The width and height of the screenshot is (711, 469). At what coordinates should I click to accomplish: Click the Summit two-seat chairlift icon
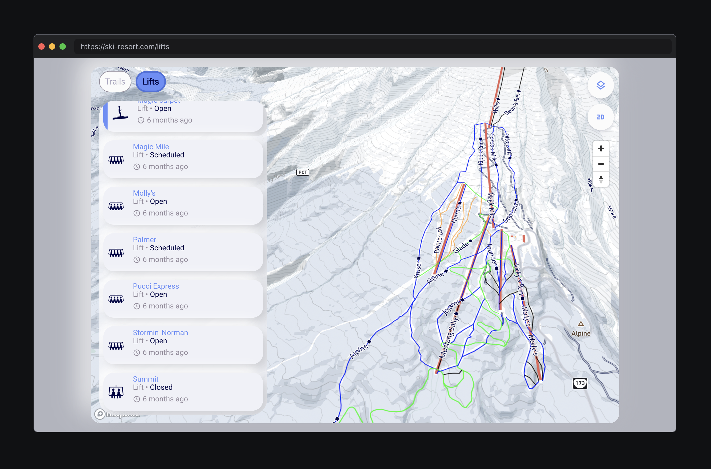coord(116,392)
